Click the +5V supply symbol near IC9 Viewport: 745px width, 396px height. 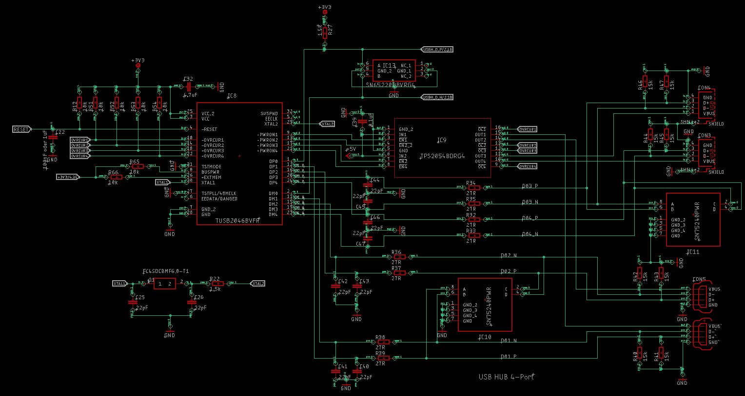tap(347, 155)
